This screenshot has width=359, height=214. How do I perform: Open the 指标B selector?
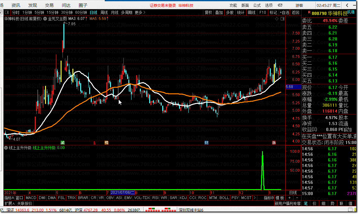point(269,198)
